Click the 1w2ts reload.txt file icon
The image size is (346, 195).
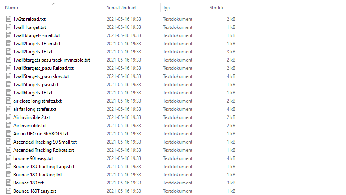pos(9,19)
